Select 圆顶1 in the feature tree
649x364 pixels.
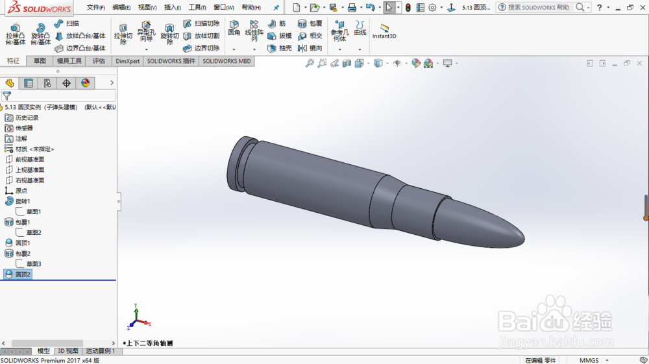[x=23, y=243]
